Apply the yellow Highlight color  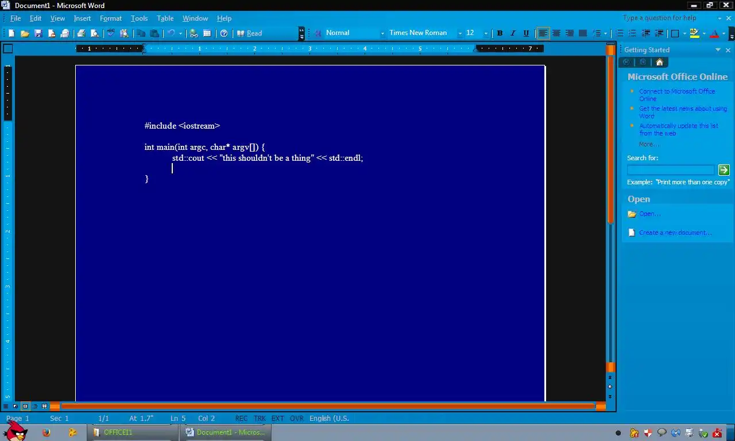tap(694, 33)
